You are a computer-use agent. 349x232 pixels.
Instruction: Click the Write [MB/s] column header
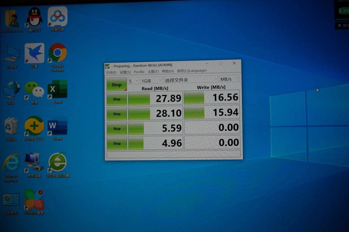211,87
